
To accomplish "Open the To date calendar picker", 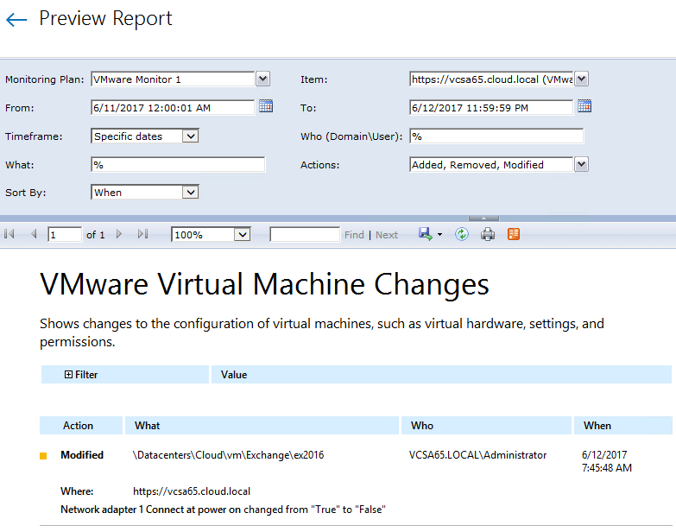I will click(584, 106).
